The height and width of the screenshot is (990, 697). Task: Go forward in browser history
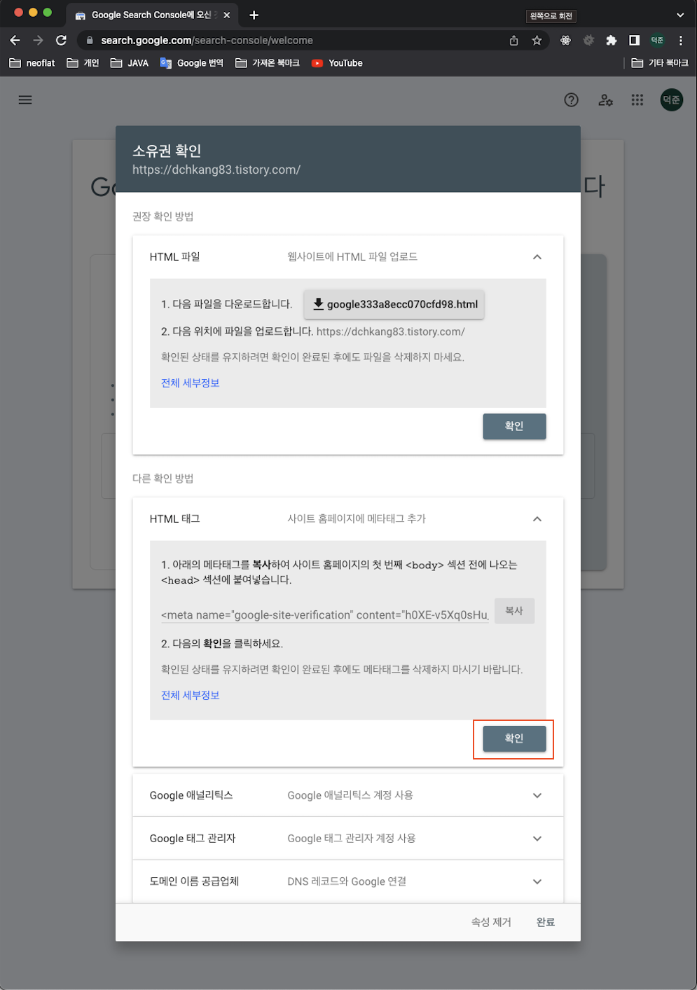pos(38,41)
